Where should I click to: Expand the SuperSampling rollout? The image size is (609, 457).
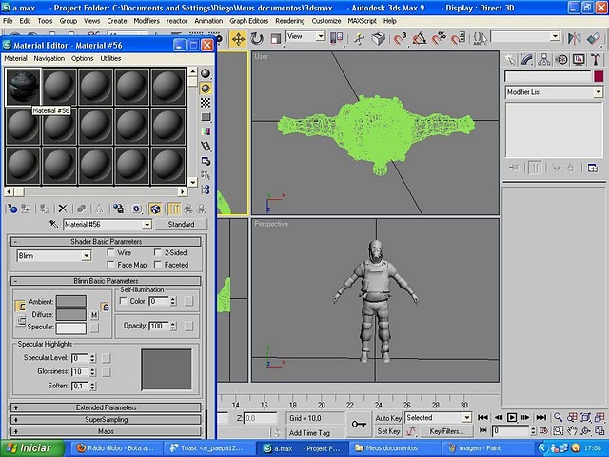[106, 420]
